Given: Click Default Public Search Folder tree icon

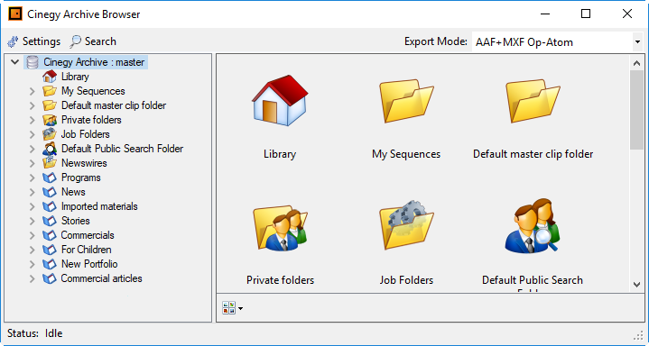Looking at the screenshot, I should click(x=50, y=149).
